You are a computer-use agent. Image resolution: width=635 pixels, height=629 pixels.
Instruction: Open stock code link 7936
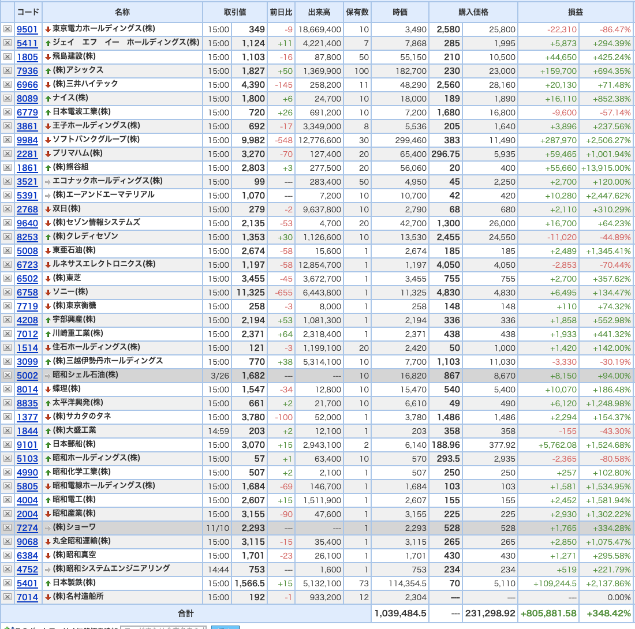coord(27,71)
